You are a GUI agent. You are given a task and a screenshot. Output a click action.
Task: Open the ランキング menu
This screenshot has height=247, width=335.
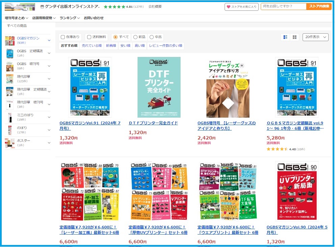[70, 18]
